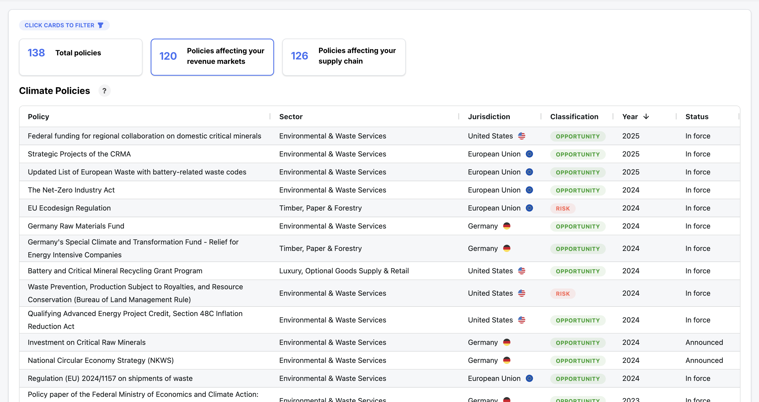Click German flag on Germany Raw Materials Fund row

click(507, 226)
